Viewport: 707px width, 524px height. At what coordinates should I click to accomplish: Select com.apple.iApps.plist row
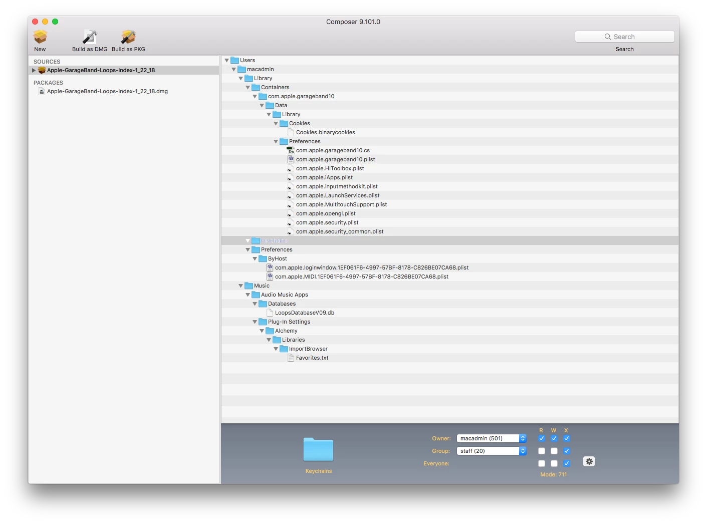click(x=450, y=177)
